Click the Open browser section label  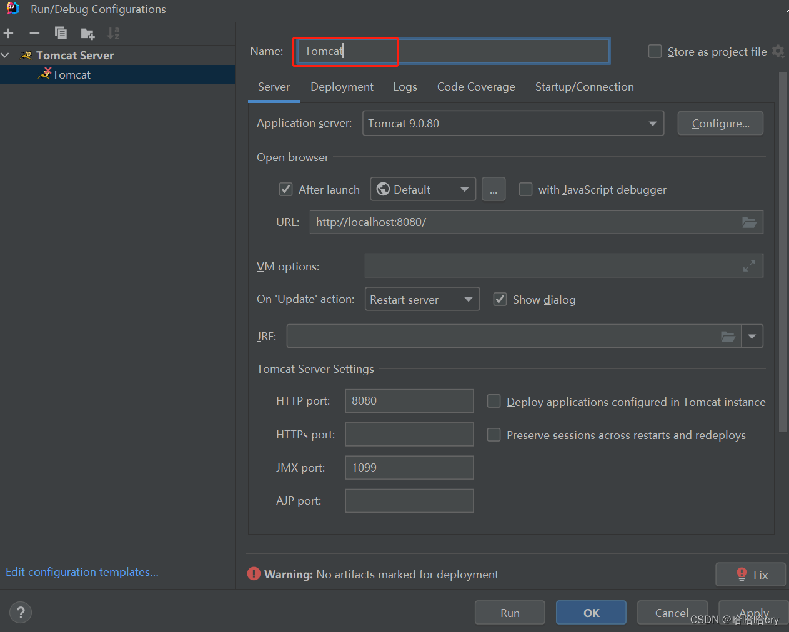(x=292, y=157)
